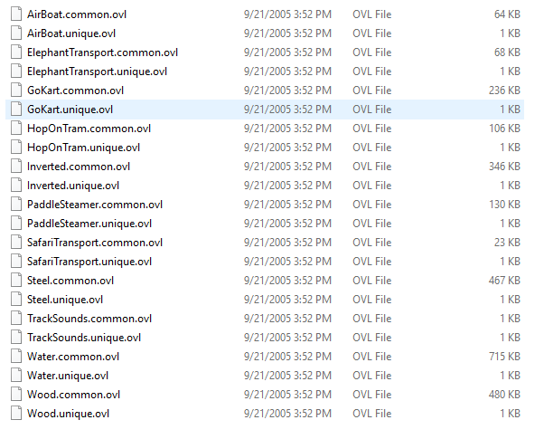Click the file icon beside SafariTransport.common.ovl
Screen dimensions: 544x439
16,243
